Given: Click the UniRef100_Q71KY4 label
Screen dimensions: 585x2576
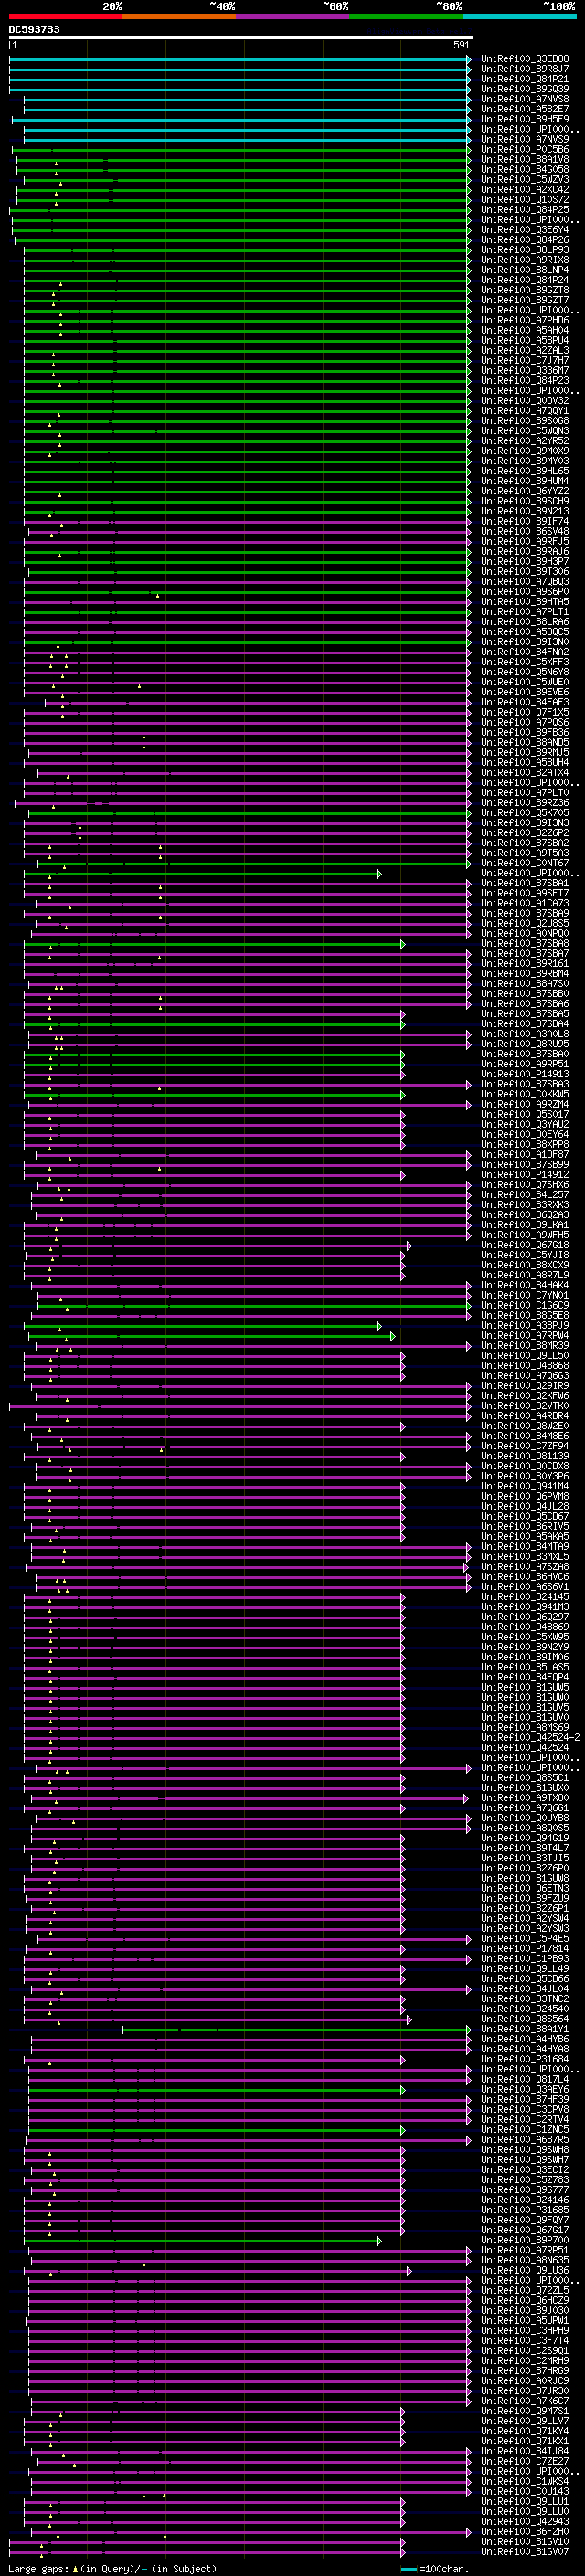Looking at the screenshot, I should (x=525, y=2431).
